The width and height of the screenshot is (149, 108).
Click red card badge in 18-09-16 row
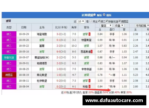tap(91, 52)
